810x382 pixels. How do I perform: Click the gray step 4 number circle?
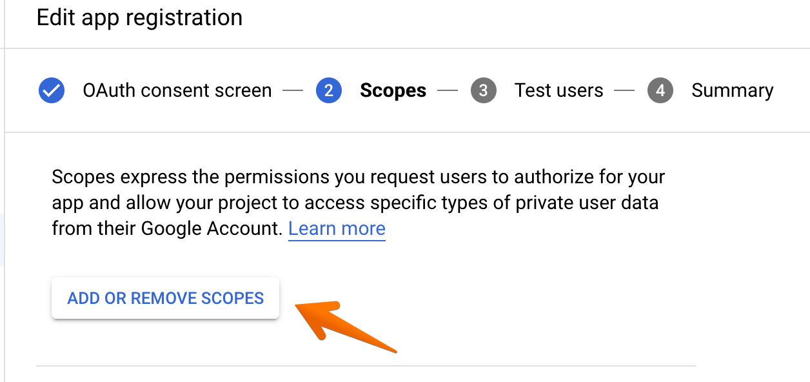point(660,91)
